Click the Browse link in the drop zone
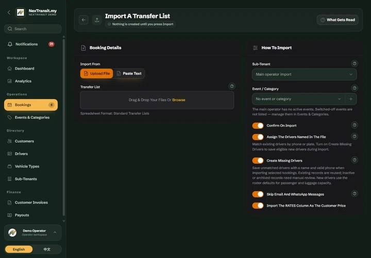The width and height of the screenshot is (371, 258). 179,100
